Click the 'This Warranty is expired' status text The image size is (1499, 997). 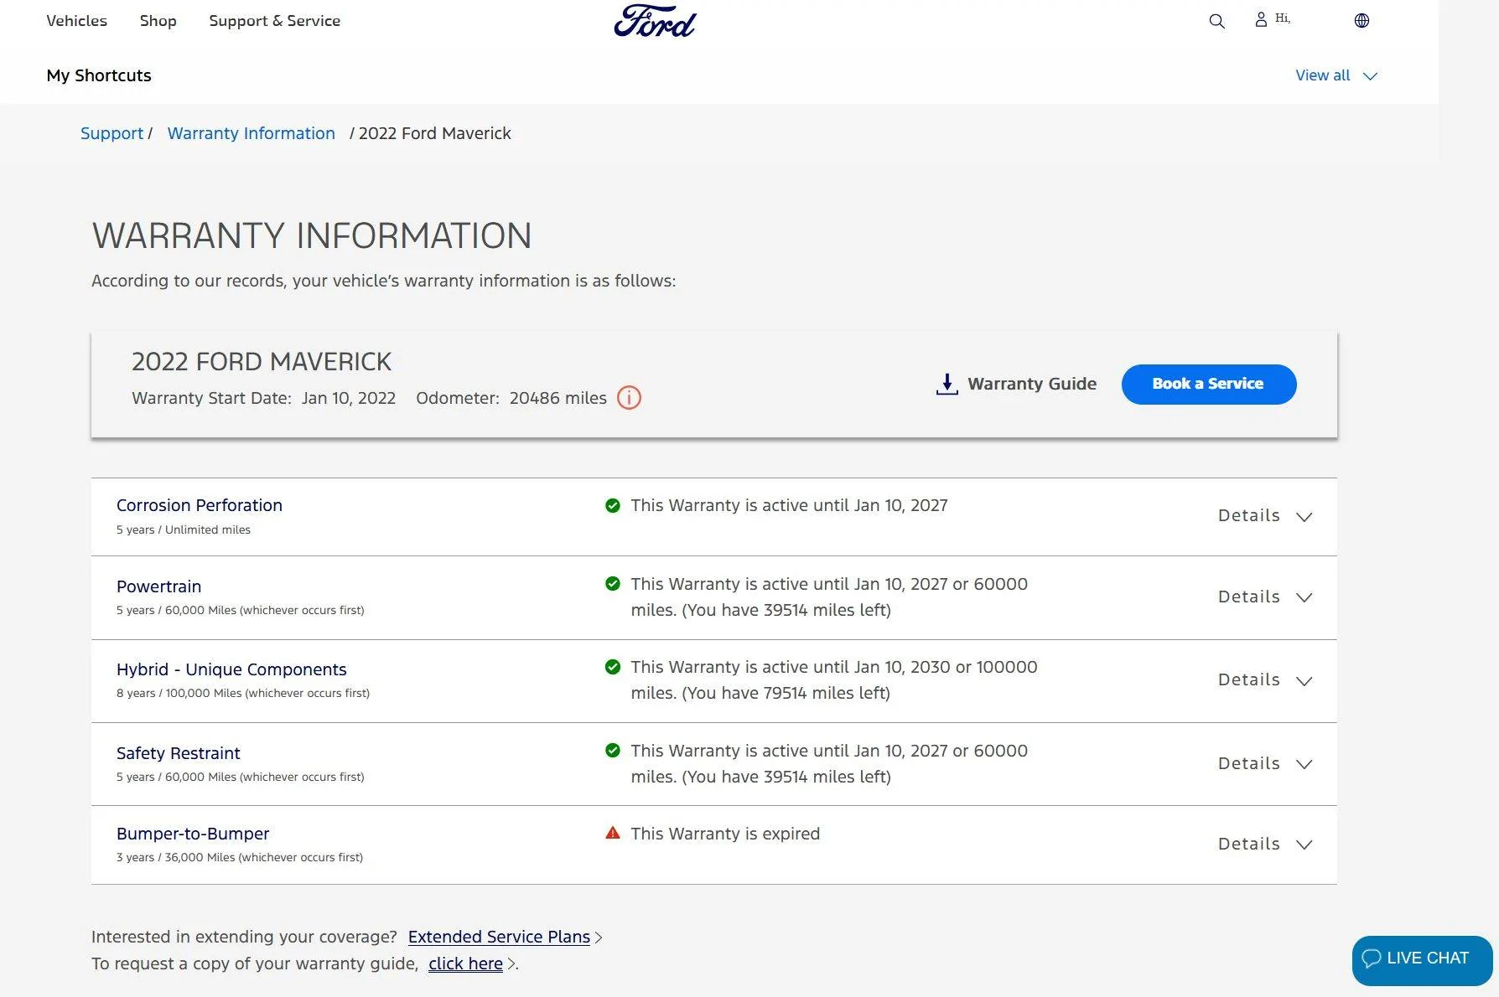[725, 834]
